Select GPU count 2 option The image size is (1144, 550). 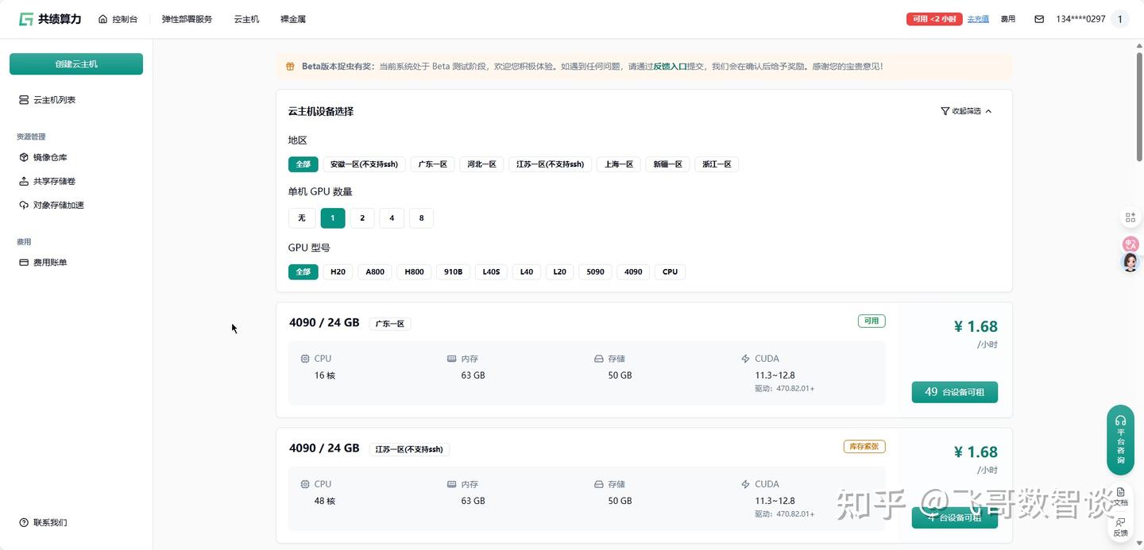[362, 218]
